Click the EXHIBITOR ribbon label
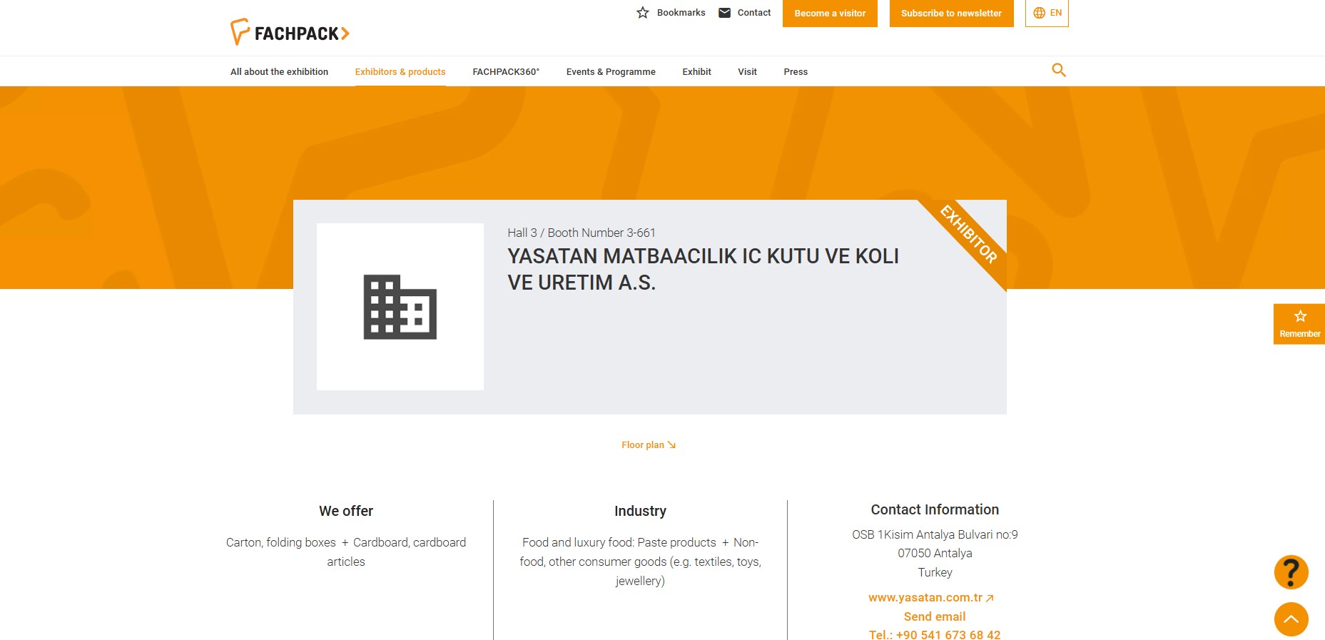The image size is (1325, 640). point(968,234)
